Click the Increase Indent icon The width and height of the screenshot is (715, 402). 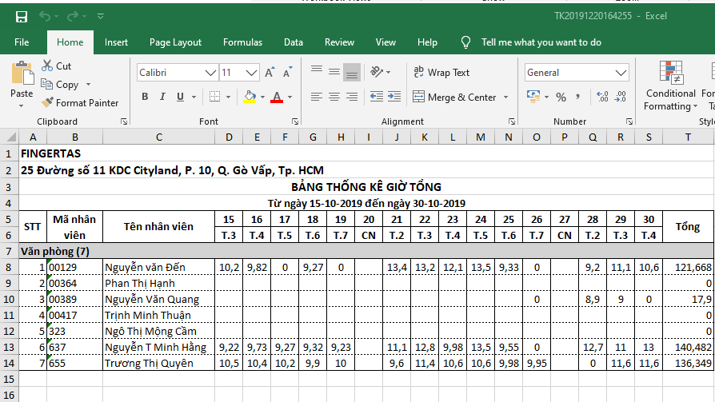tap(393, 98)
